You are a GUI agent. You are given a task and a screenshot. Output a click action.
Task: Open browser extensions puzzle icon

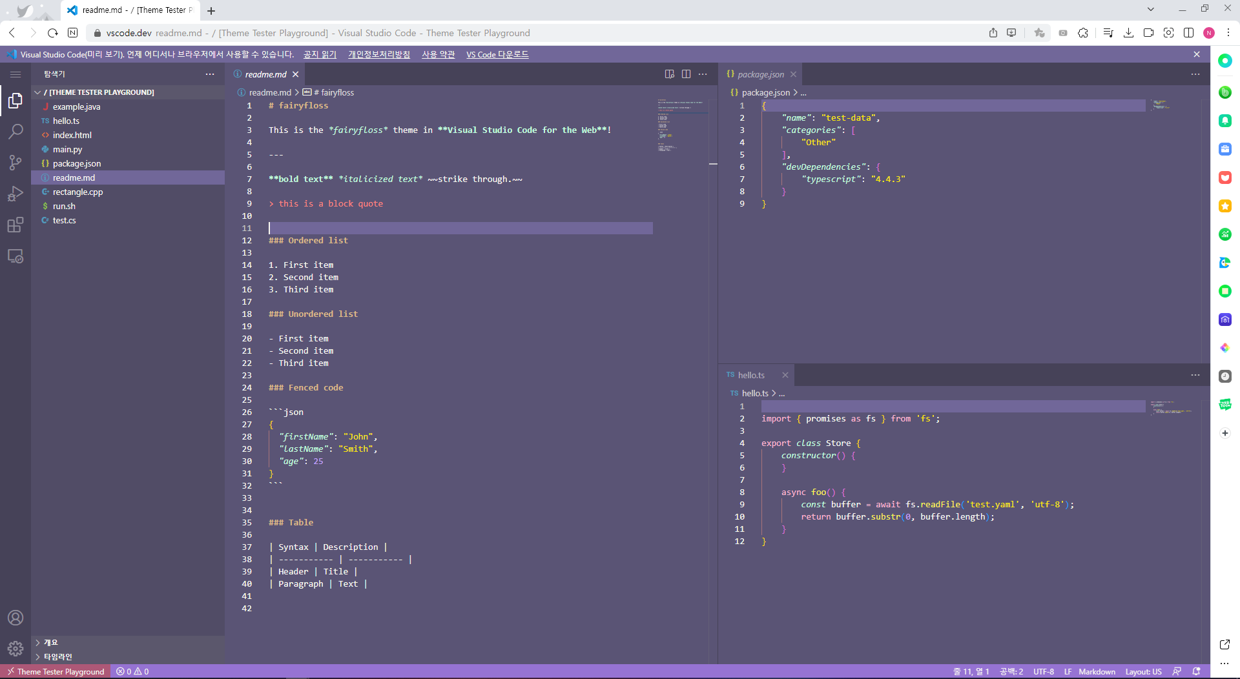1083,33
